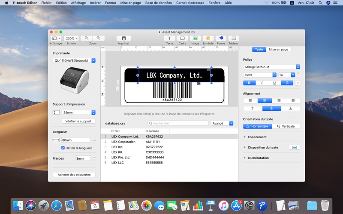Switch text orientation to Verticale
This screenshot has width=343, height=214.
(286, 126)
